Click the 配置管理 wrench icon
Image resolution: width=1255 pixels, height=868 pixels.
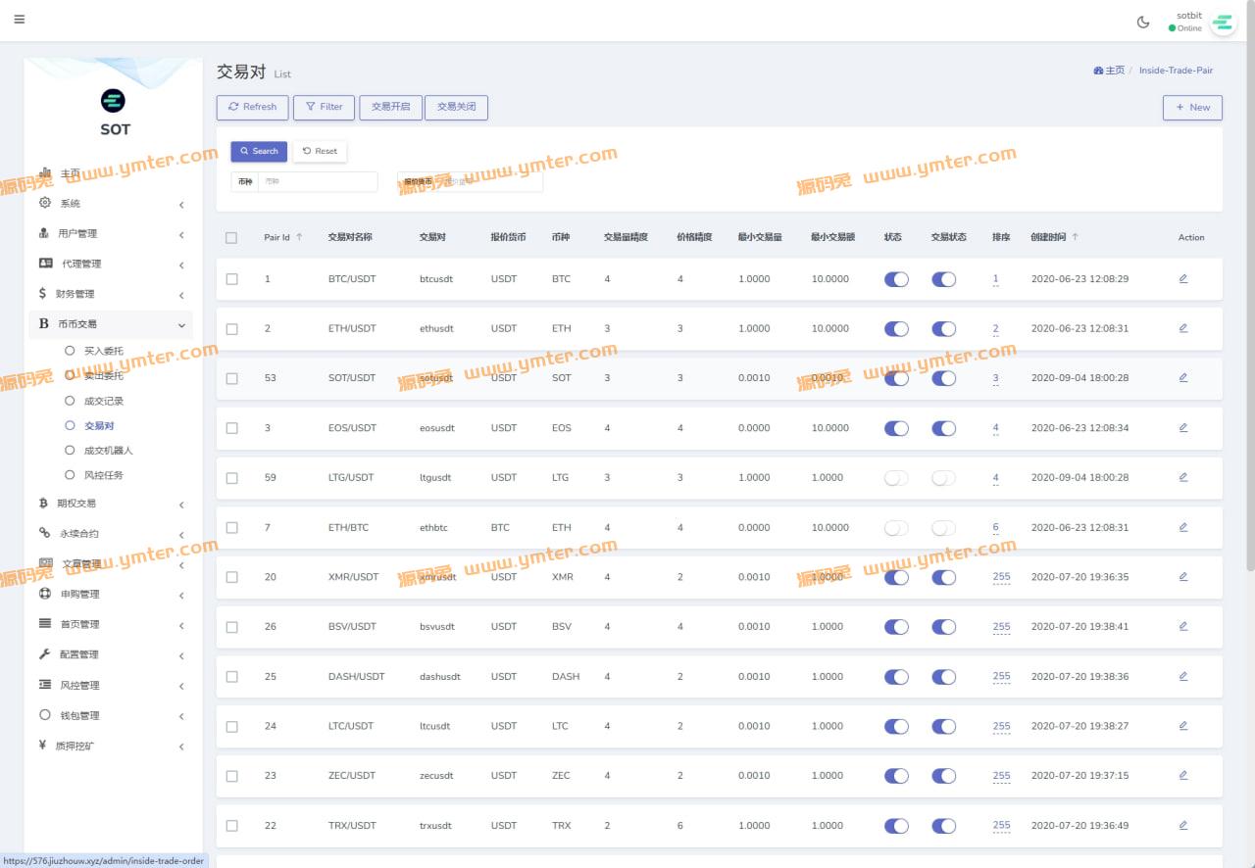pyautogui.click(x=44, y=653)
